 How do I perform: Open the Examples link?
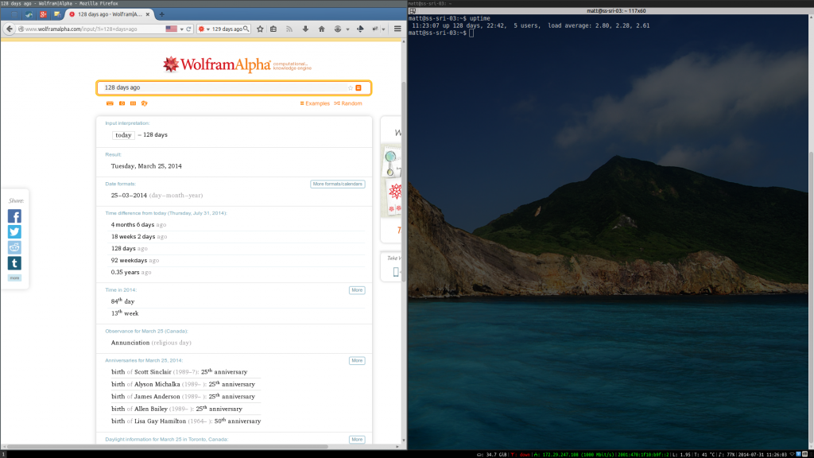(315, 103)
